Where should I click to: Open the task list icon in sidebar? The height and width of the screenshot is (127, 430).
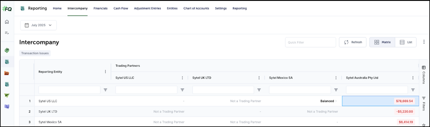coord(7,33)
